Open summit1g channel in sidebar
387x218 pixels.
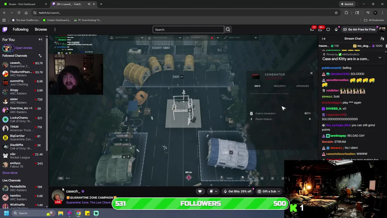click(24, 83)
